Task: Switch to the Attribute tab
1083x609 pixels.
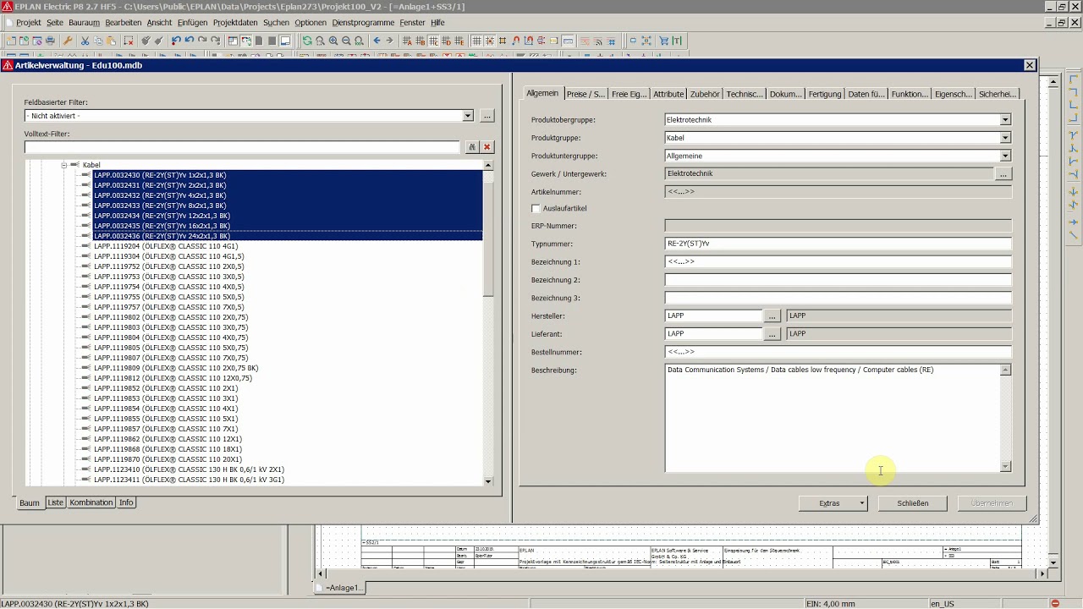Action: coord(668,94)
